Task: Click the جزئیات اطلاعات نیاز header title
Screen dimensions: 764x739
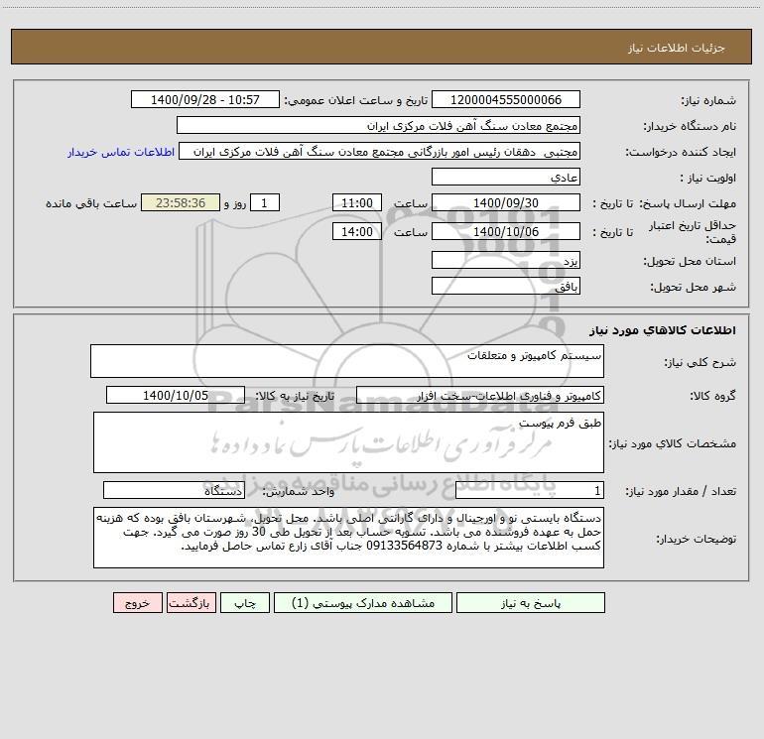Action: click(x=677, y=48)
